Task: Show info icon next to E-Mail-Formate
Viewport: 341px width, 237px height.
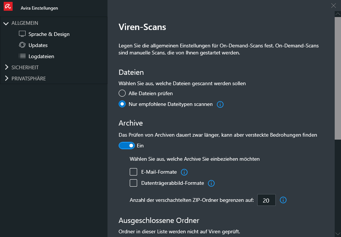Action: coord(184,172)
